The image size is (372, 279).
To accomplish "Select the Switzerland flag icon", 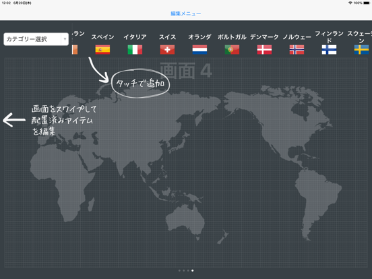I will click(167, 50).
